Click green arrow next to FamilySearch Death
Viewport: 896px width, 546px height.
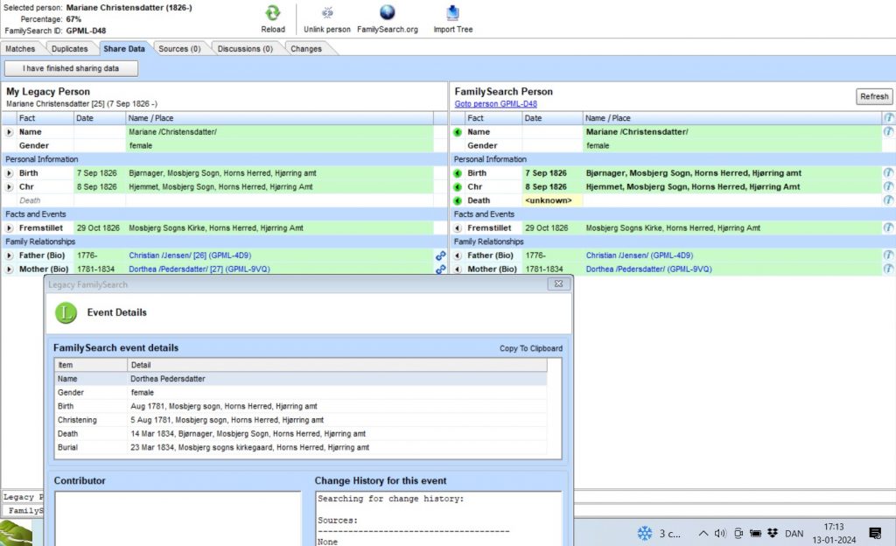[457, 200]
